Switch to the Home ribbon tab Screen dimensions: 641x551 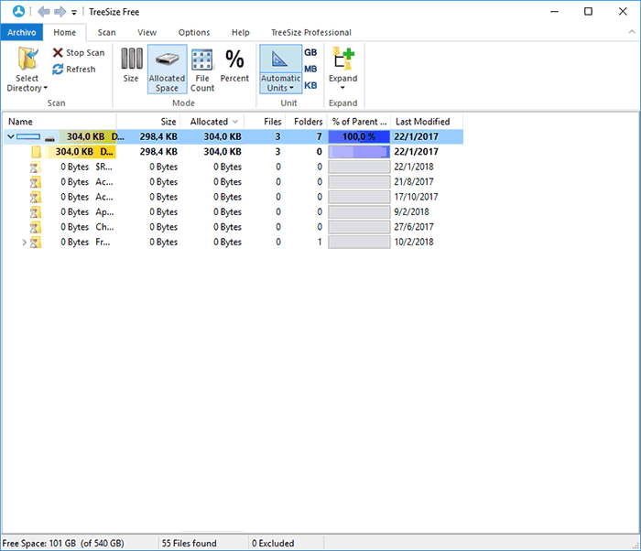pos(65,32)
